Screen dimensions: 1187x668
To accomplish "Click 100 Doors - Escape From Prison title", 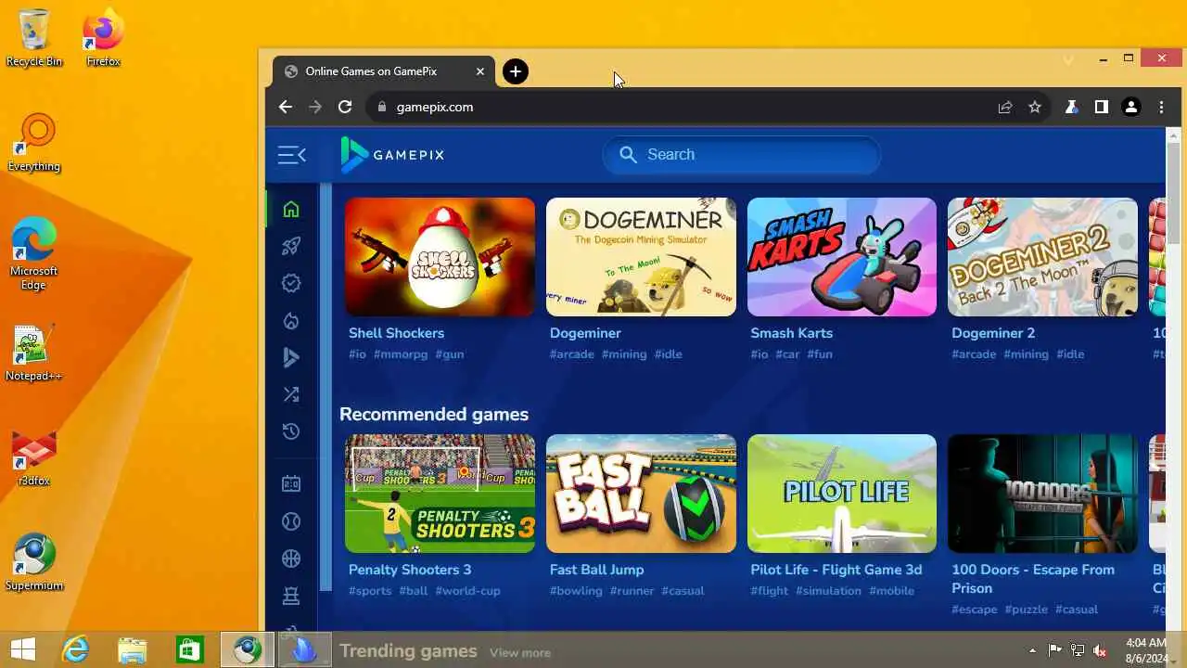I will point(1033,579).
